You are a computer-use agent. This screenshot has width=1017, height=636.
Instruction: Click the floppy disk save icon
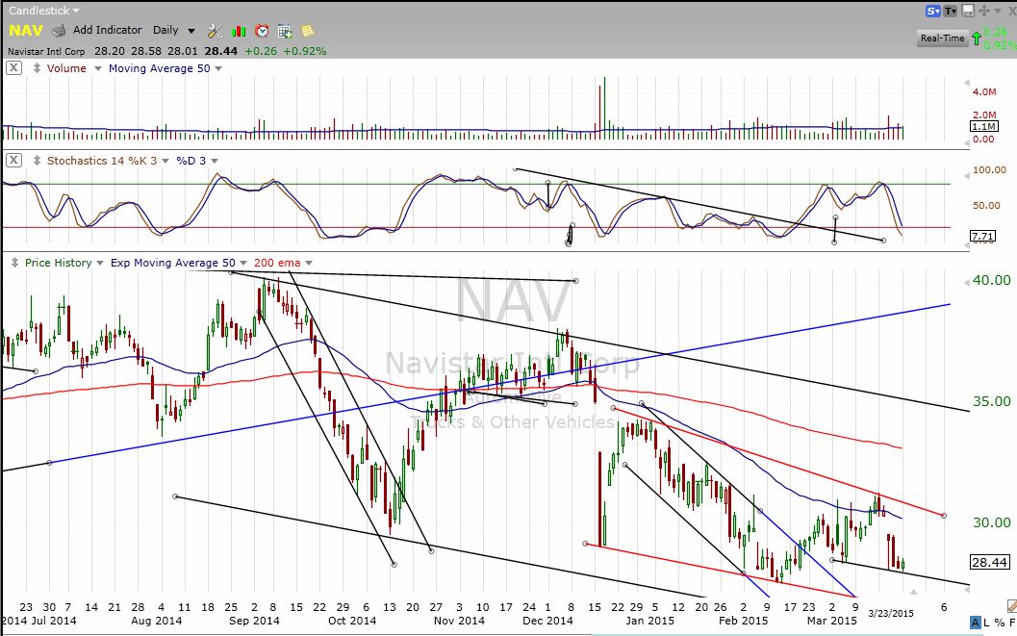tap(969, 11)
